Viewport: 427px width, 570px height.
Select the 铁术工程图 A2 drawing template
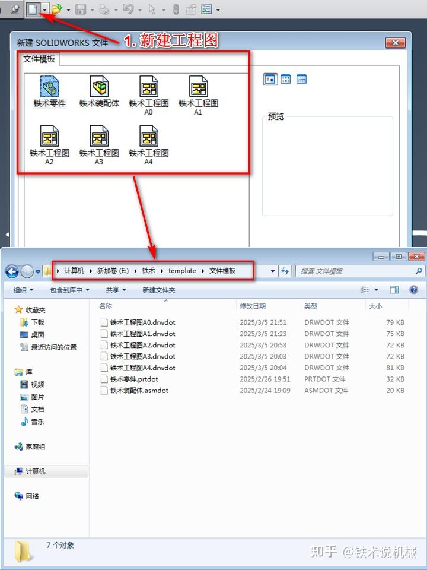tap(49, 145)
